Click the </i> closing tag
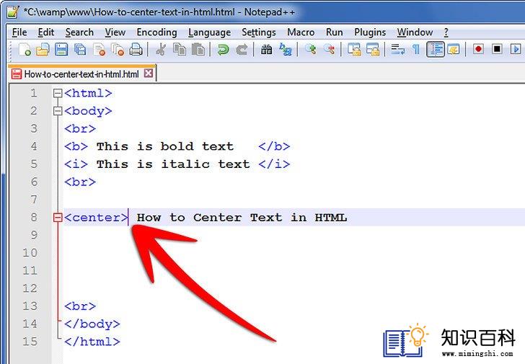This screenshot has height=364, width=525. tap(274, 164)
